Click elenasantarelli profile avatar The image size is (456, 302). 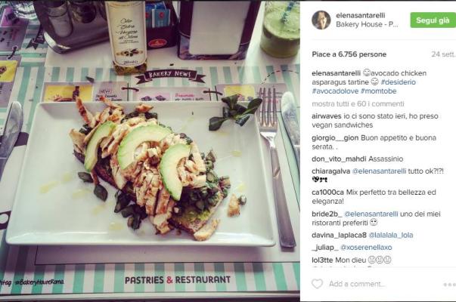pyautogui.click(x=321, y=20)
